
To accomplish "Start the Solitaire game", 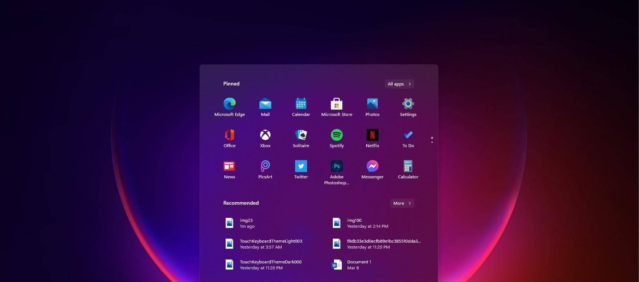I will click(301, 138).
